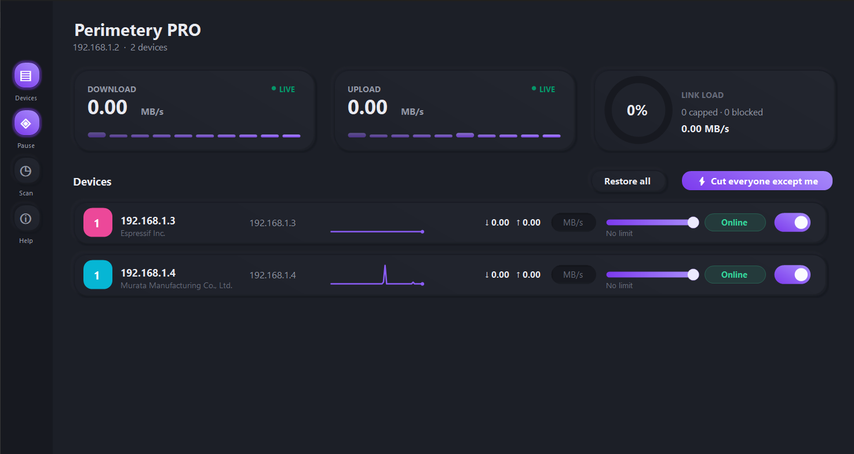854x454 pixels.
Task: Click gray IP address 192.168.1.3 column text
Action: 273,223
